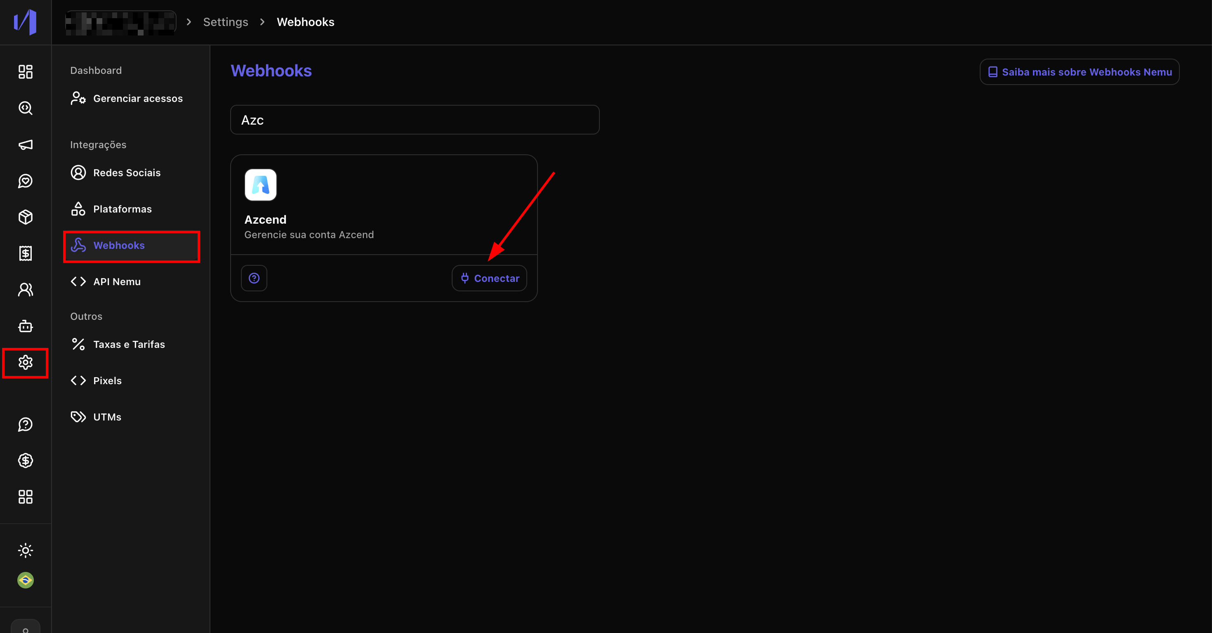Screen dimensions: 1212x633
Task: Go to Taxas e Tarifas
Action: tap(129, 345)
